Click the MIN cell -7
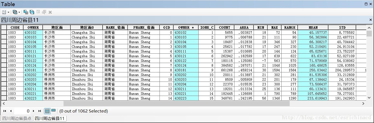Screen dimensions: 374x123 (261, 61)
